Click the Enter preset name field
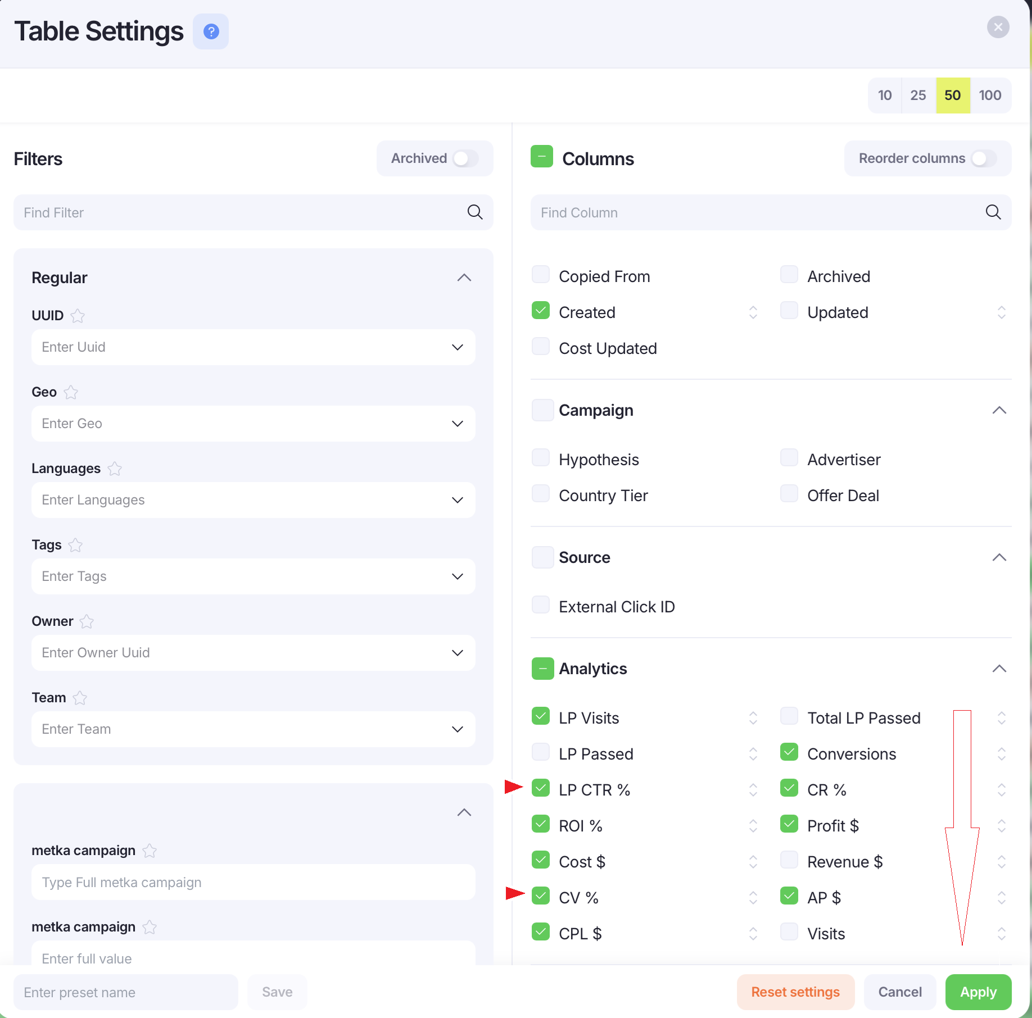This screenshot has height=1018, width=1032. pyautogui.click(x=126, y=992)
